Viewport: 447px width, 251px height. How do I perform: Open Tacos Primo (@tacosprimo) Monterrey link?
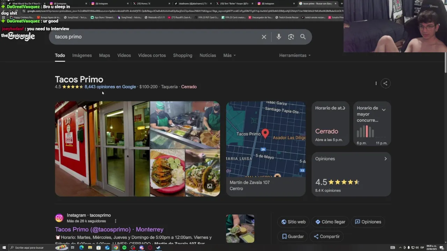tap(109, 229)
